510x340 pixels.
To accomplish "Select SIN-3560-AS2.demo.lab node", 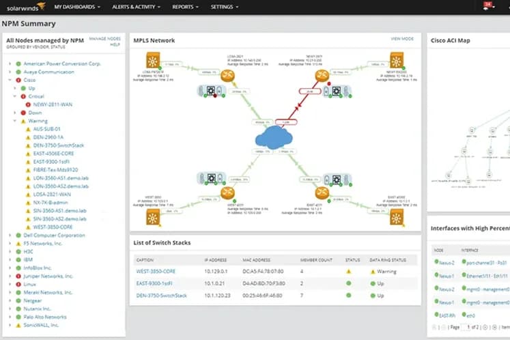I will click(x=59, y=219).
